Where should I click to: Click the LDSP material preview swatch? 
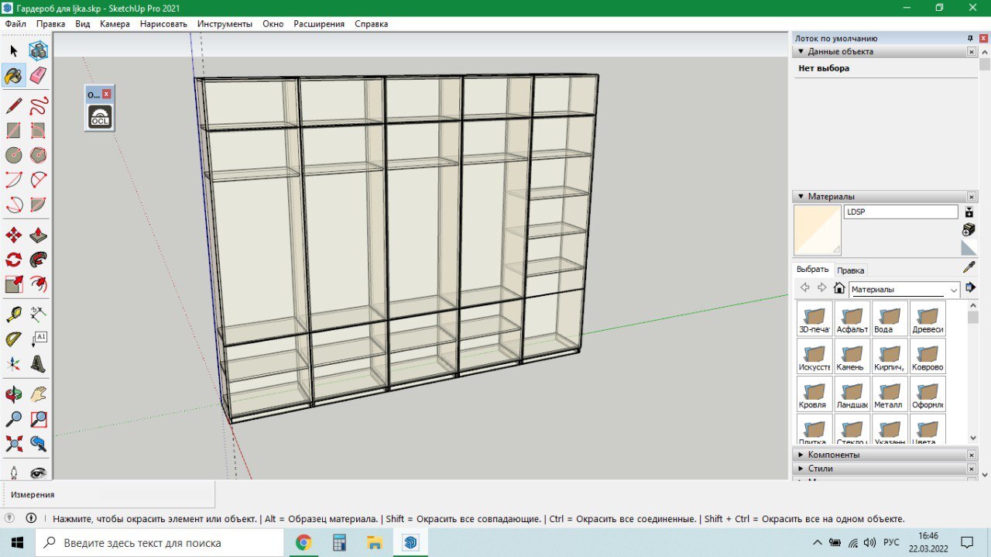[x=817, y=230]
